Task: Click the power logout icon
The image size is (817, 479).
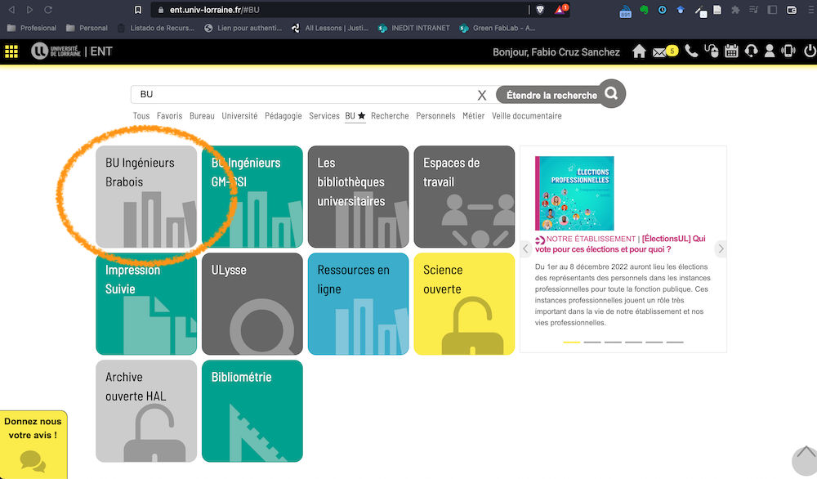Action: point(810,51)
